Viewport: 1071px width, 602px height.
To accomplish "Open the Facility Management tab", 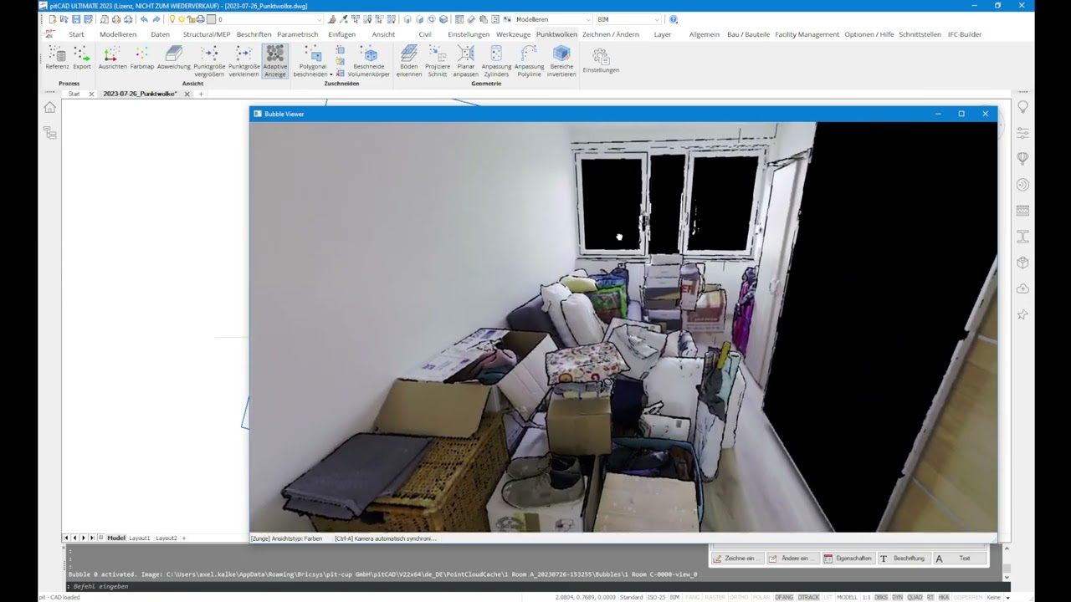I will [x=807, y=34].
